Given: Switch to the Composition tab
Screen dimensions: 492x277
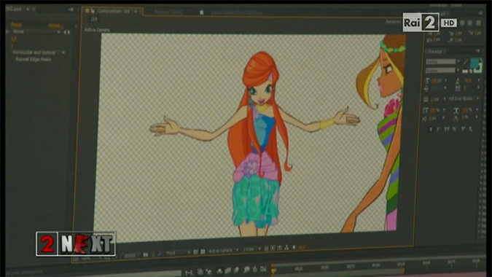Looking at the screenshot, I should click(x=112, y=11).
